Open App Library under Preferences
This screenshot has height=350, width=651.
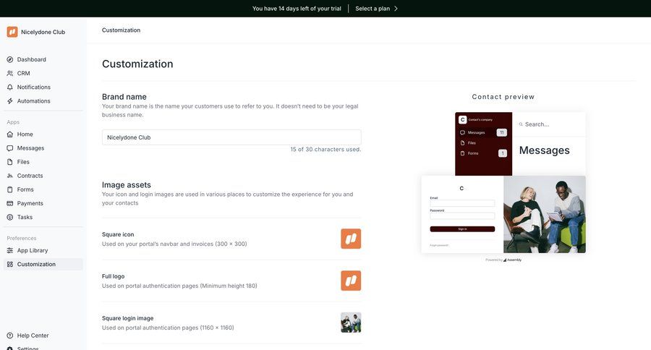tap(43, 250)
